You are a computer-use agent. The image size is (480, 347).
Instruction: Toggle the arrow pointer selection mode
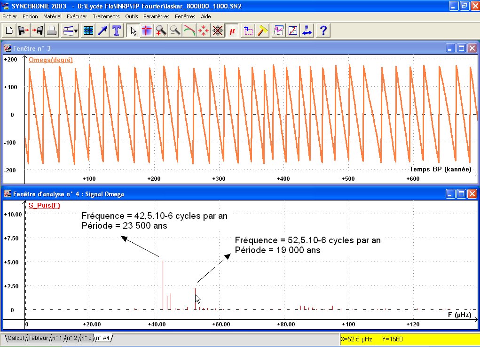point(134,31)
